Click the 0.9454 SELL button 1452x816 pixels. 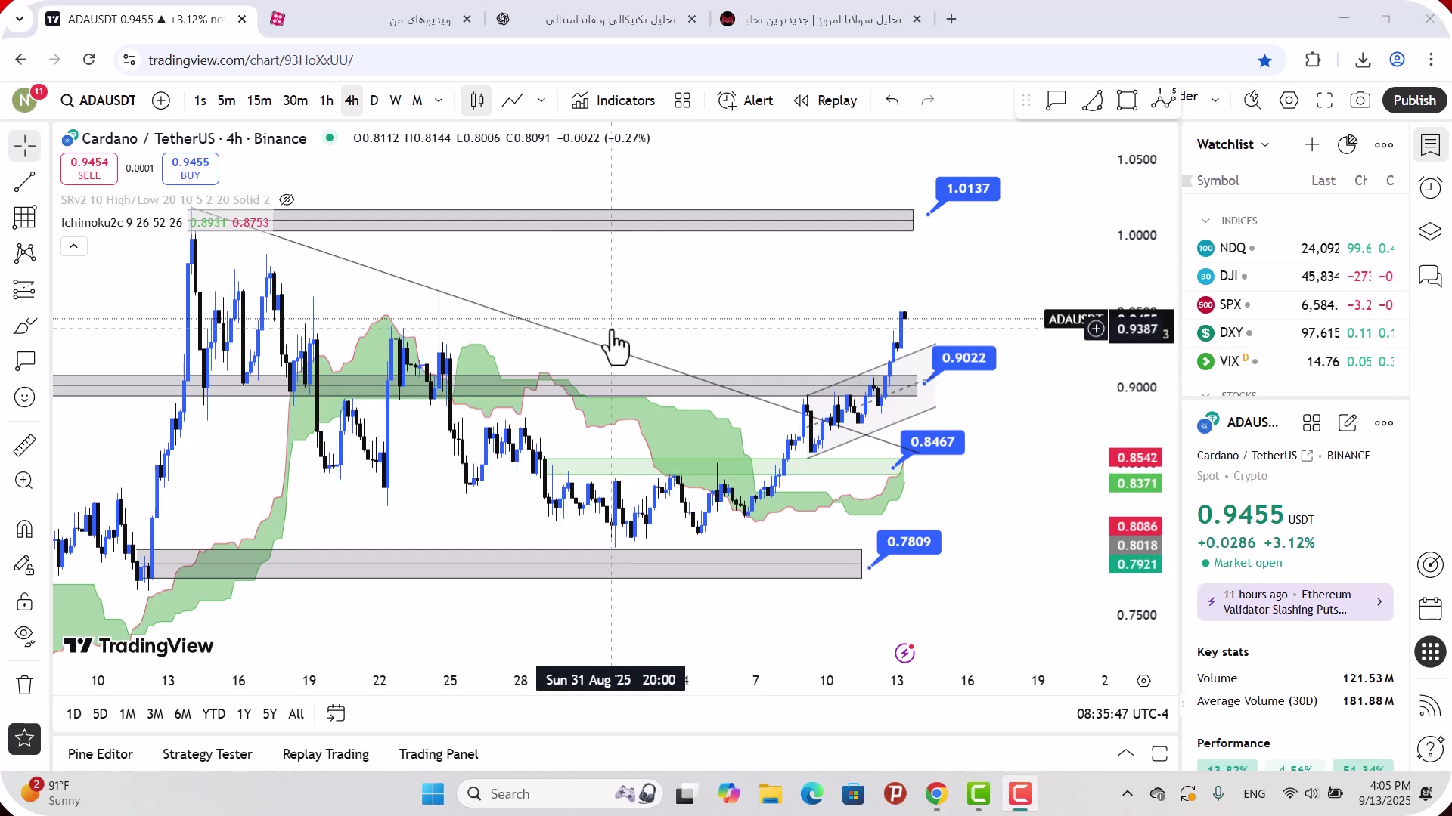point(89,168)
